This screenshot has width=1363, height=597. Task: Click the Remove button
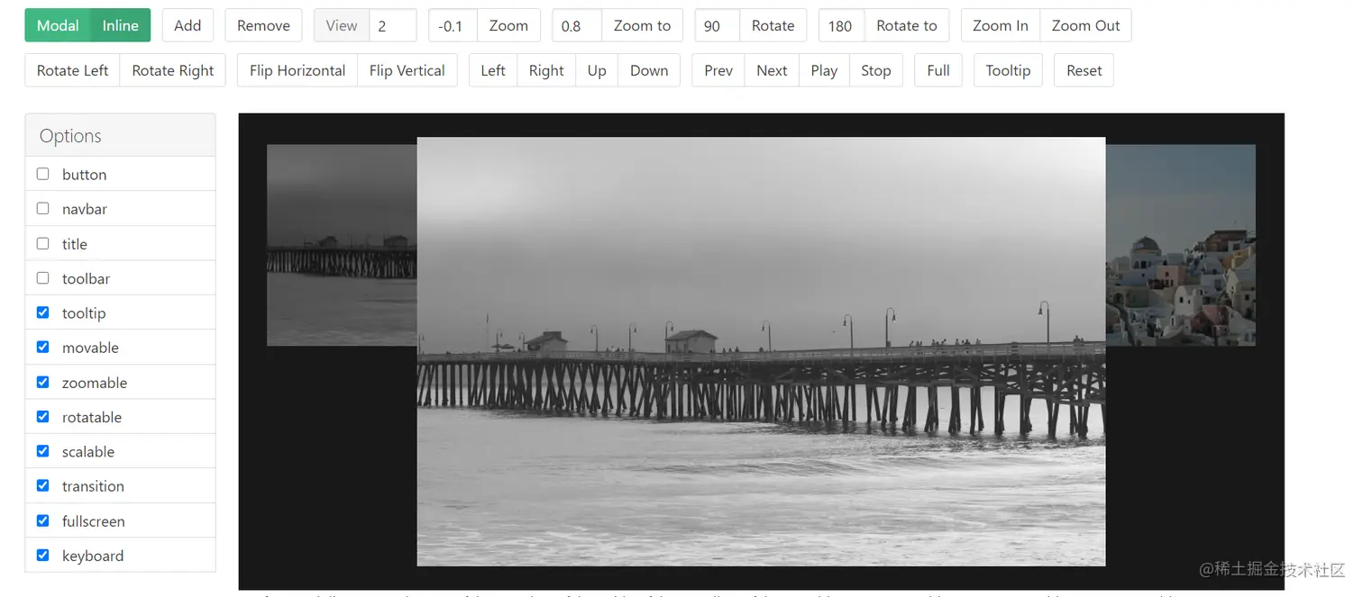[263, 25]
